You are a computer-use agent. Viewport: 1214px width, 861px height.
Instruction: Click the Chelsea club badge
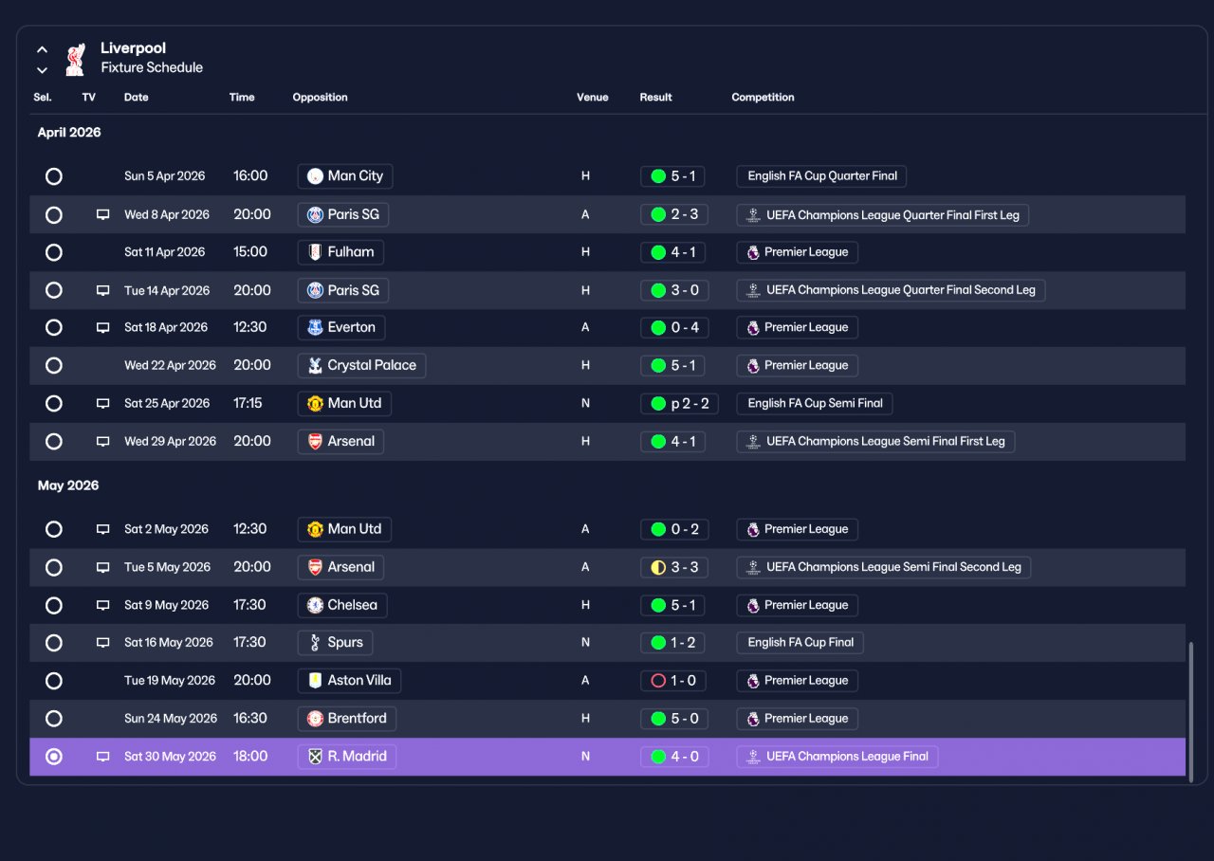point(315,606)
